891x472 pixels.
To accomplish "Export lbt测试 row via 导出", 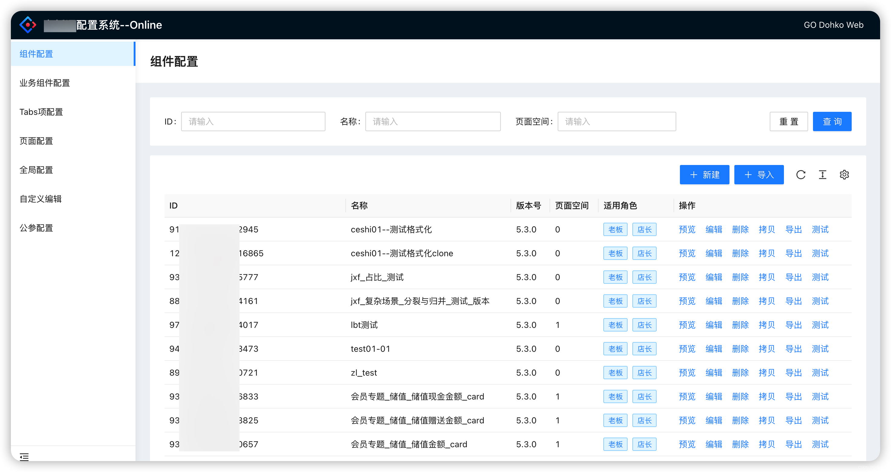I will (793, 325).
